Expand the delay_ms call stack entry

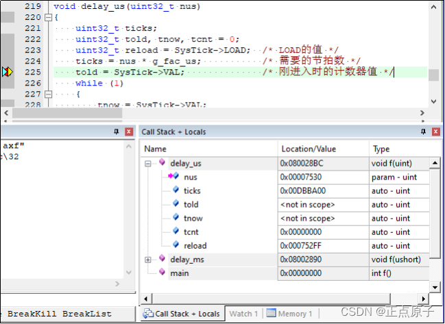coord(148,260)
